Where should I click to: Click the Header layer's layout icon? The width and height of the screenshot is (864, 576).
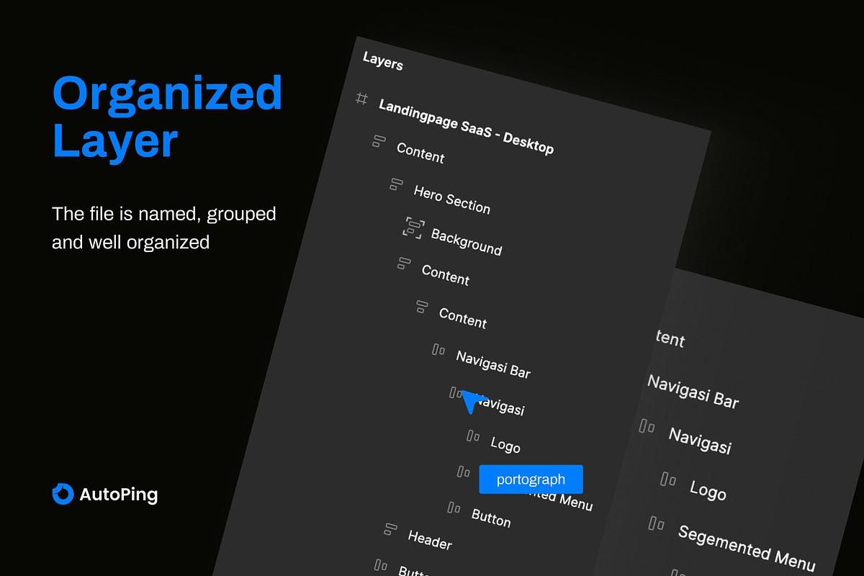pyautogui.click(x=390, y=529)
